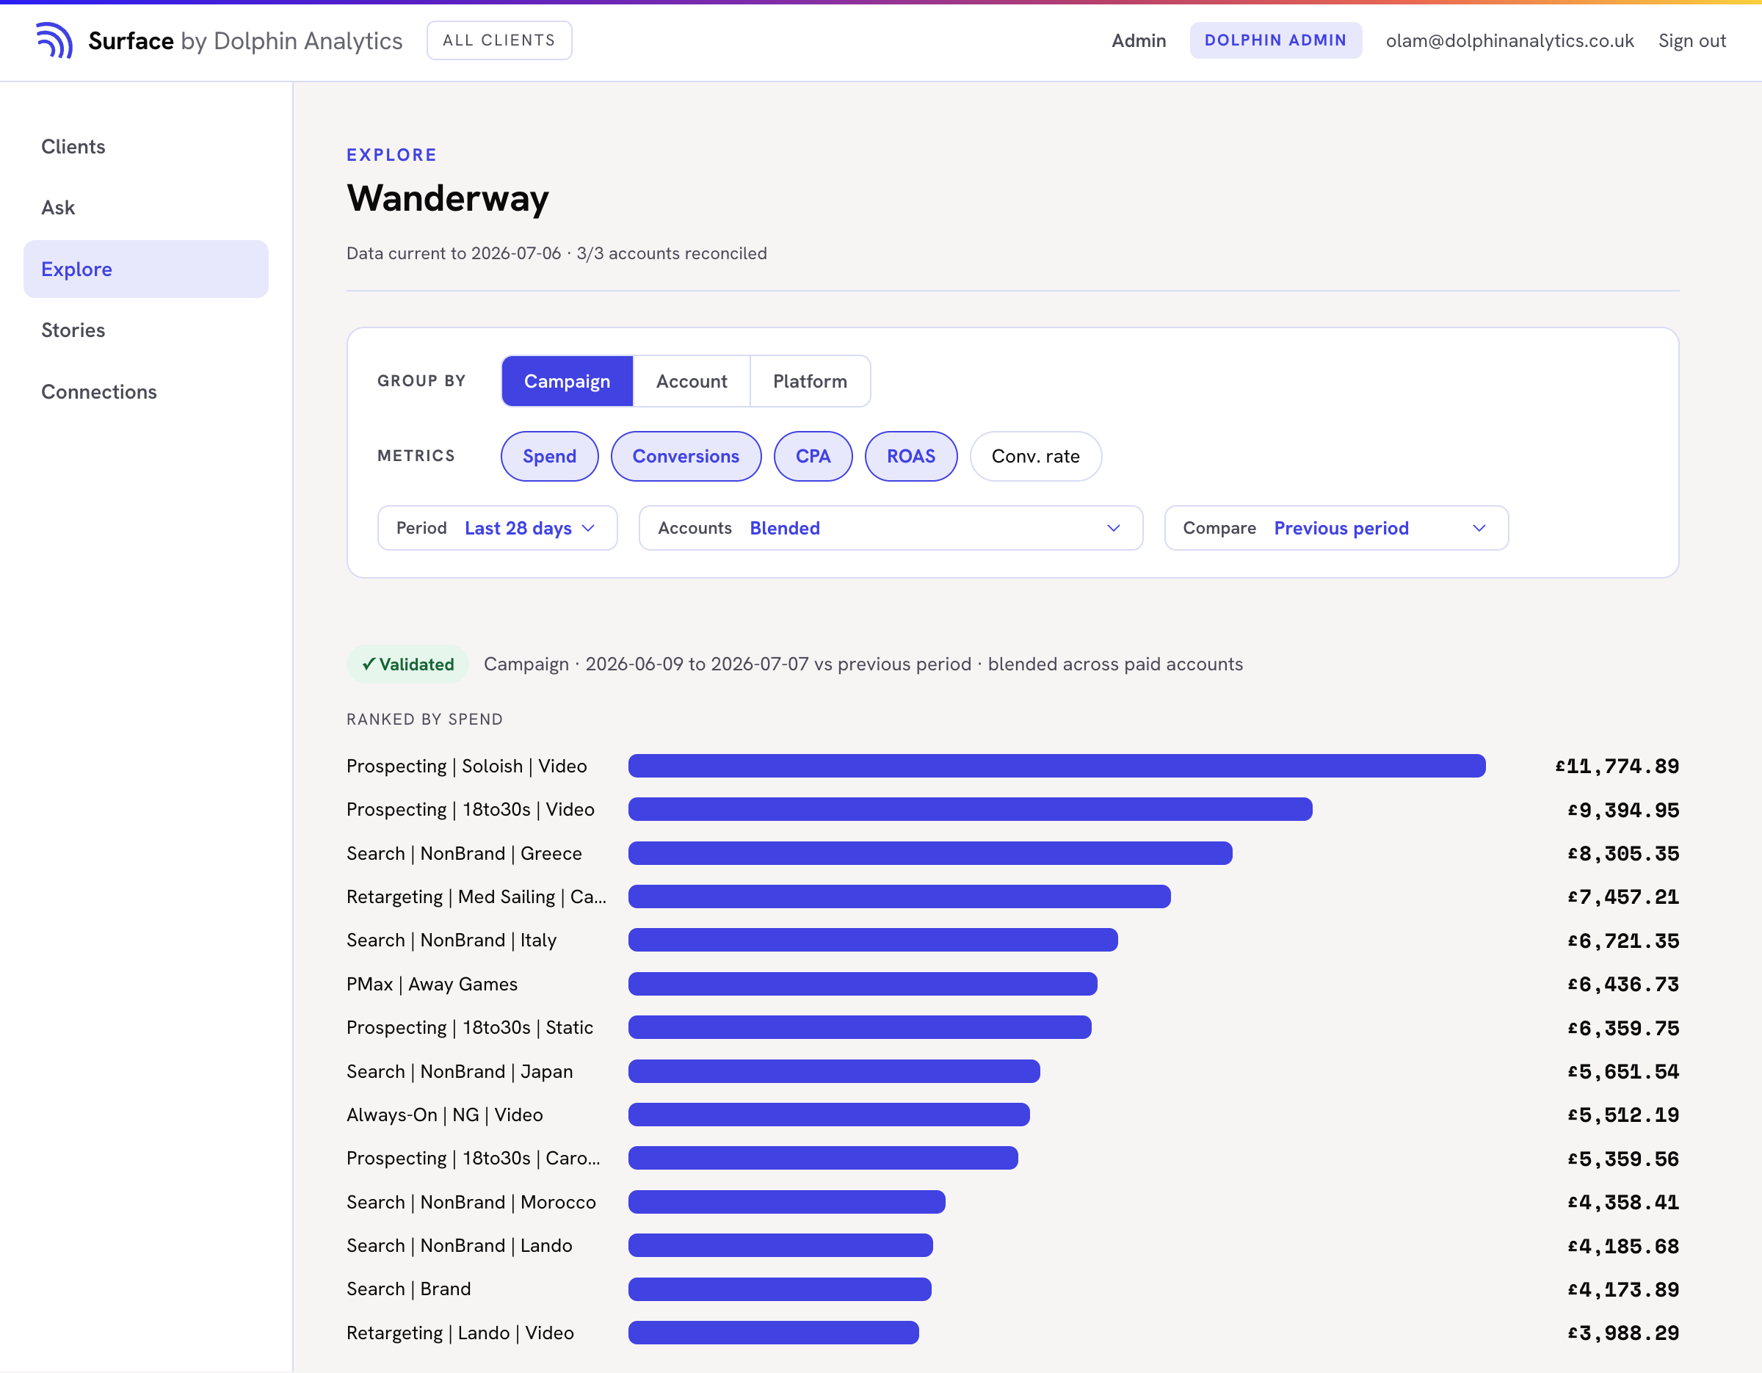Screen dimensions: 1762x1373
Task: Open the Compare Previous period dropdown
Action: pos(1335,528)
